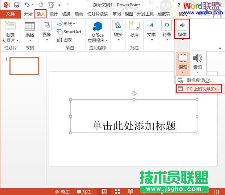
Task: Start slideshow from beginning icon in quick access
Action: pyautogui.click(x=51, y=5)
